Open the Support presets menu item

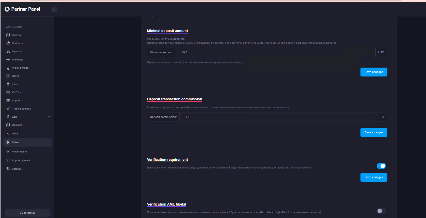21,161
